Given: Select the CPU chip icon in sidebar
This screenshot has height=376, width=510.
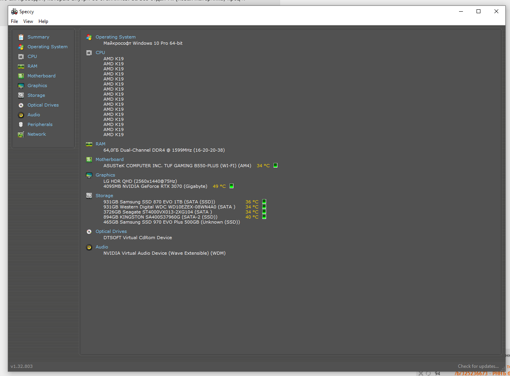Looking at the screenshot, I should tap(21, 57).
